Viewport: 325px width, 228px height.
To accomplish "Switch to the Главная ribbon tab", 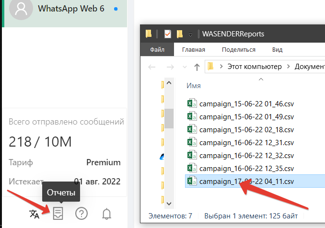I will coord(194,49).
